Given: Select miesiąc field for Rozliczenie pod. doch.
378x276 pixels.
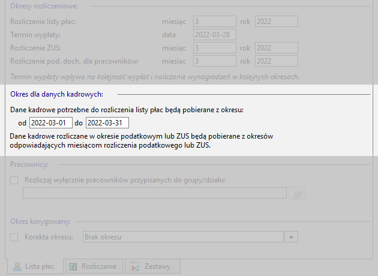Looking at the screenshot, I should pos(215,61).
